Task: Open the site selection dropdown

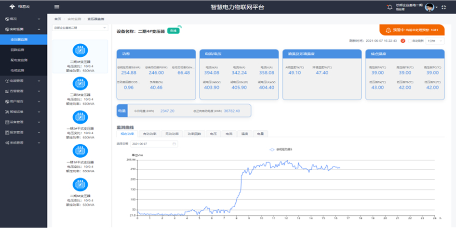Action: click(80, 28)
